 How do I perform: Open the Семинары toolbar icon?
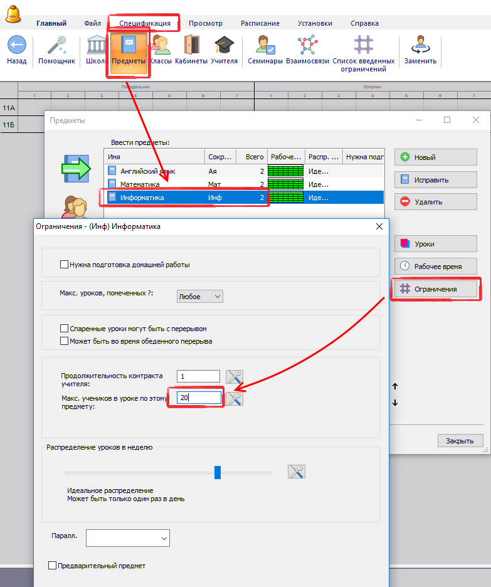tap(265, 46)
